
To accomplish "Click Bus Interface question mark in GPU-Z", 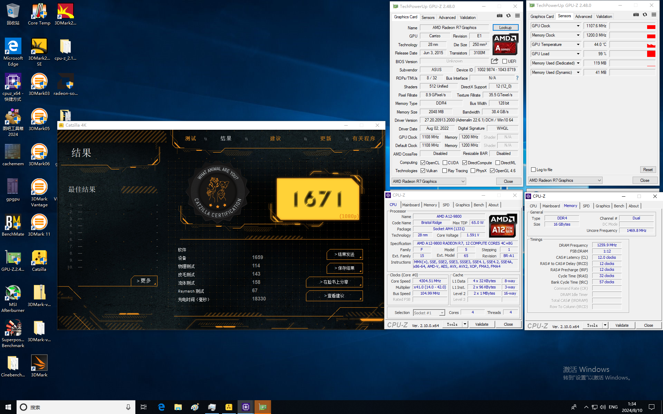I will click(517, 78).
